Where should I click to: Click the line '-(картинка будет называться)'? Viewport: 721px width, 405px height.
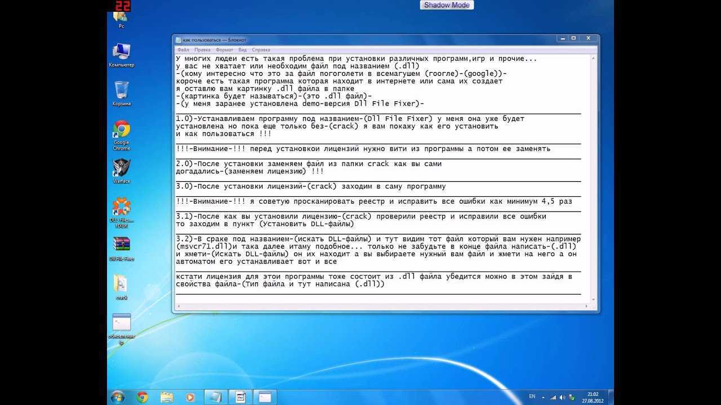pyautogui.click(x=274, y=96)
